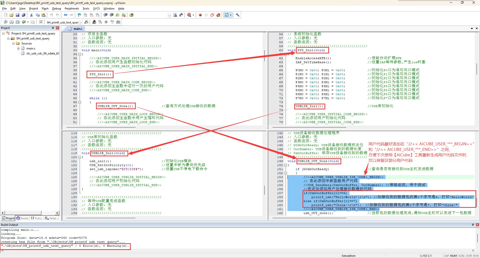480x258 pixels.
Task: Unindent selected lines icon
Action: coord(111,15)
